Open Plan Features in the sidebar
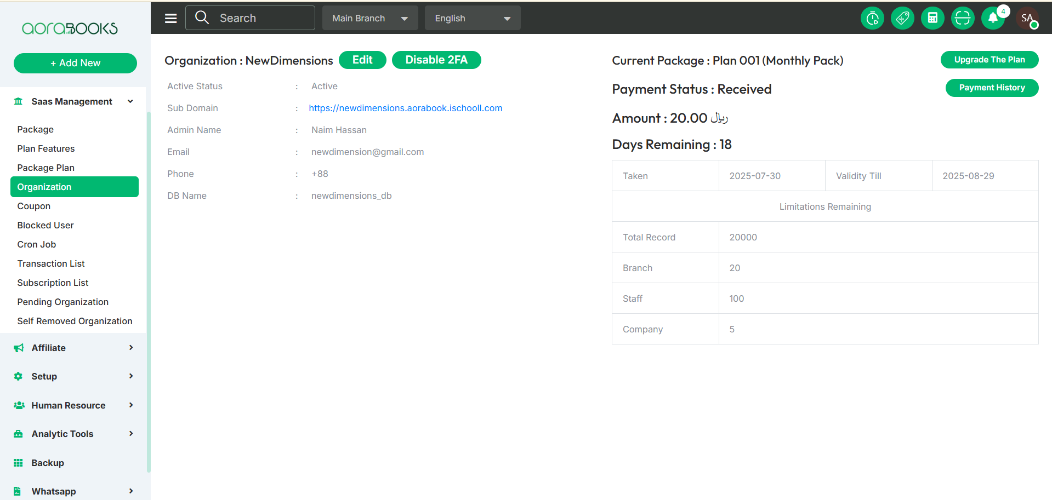The width and height of the screenshot is (1052, 500). point(46,148)
